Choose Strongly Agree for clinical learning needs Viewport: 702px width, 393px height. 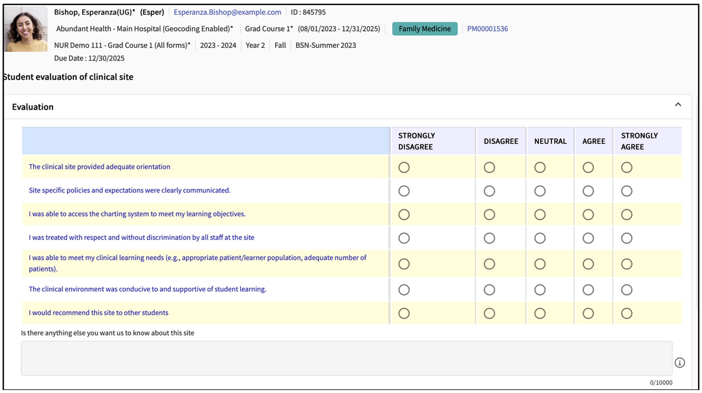626,264
